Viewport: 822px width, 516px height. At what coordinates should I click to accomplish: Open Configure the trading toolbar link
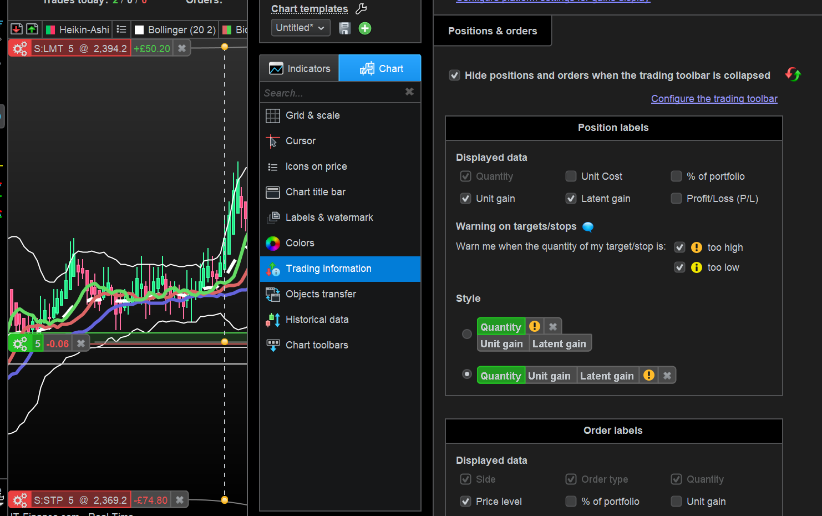pyautogui.click(x=714, y=99)
